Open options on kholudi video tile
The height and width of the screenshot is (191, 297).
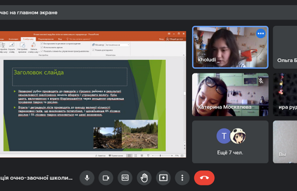pos(261,34)
